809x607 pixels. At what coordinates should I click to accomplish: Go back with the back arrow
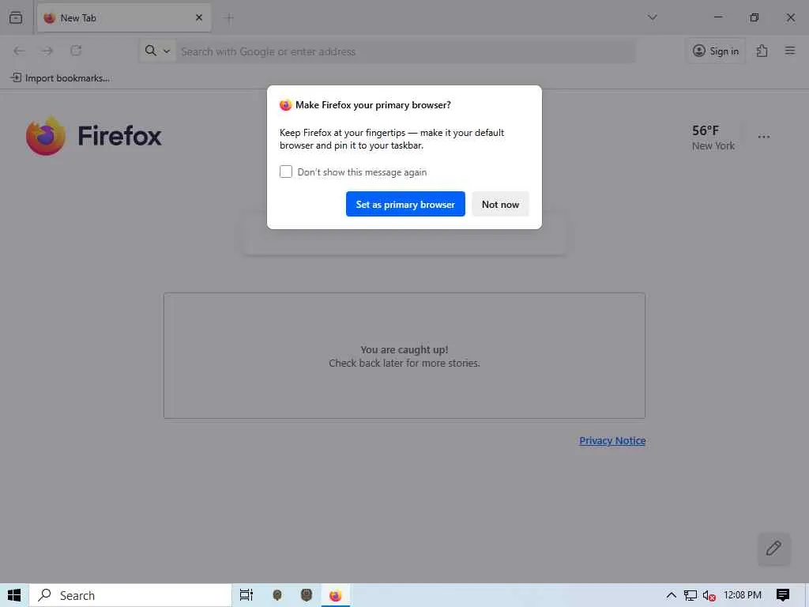[x=19, y=51]
